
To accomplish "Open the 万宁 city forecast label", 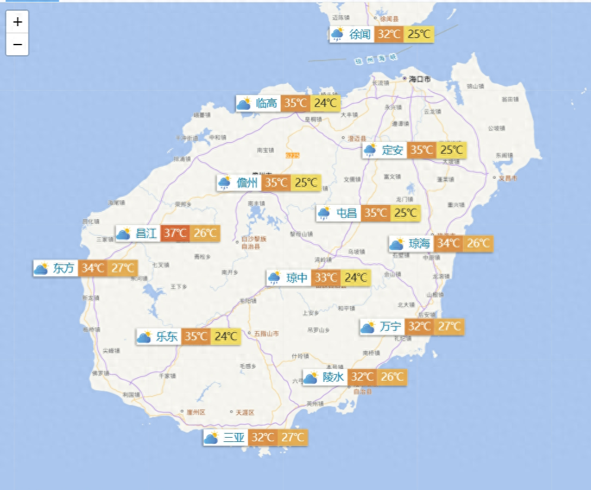I will 390,327.
